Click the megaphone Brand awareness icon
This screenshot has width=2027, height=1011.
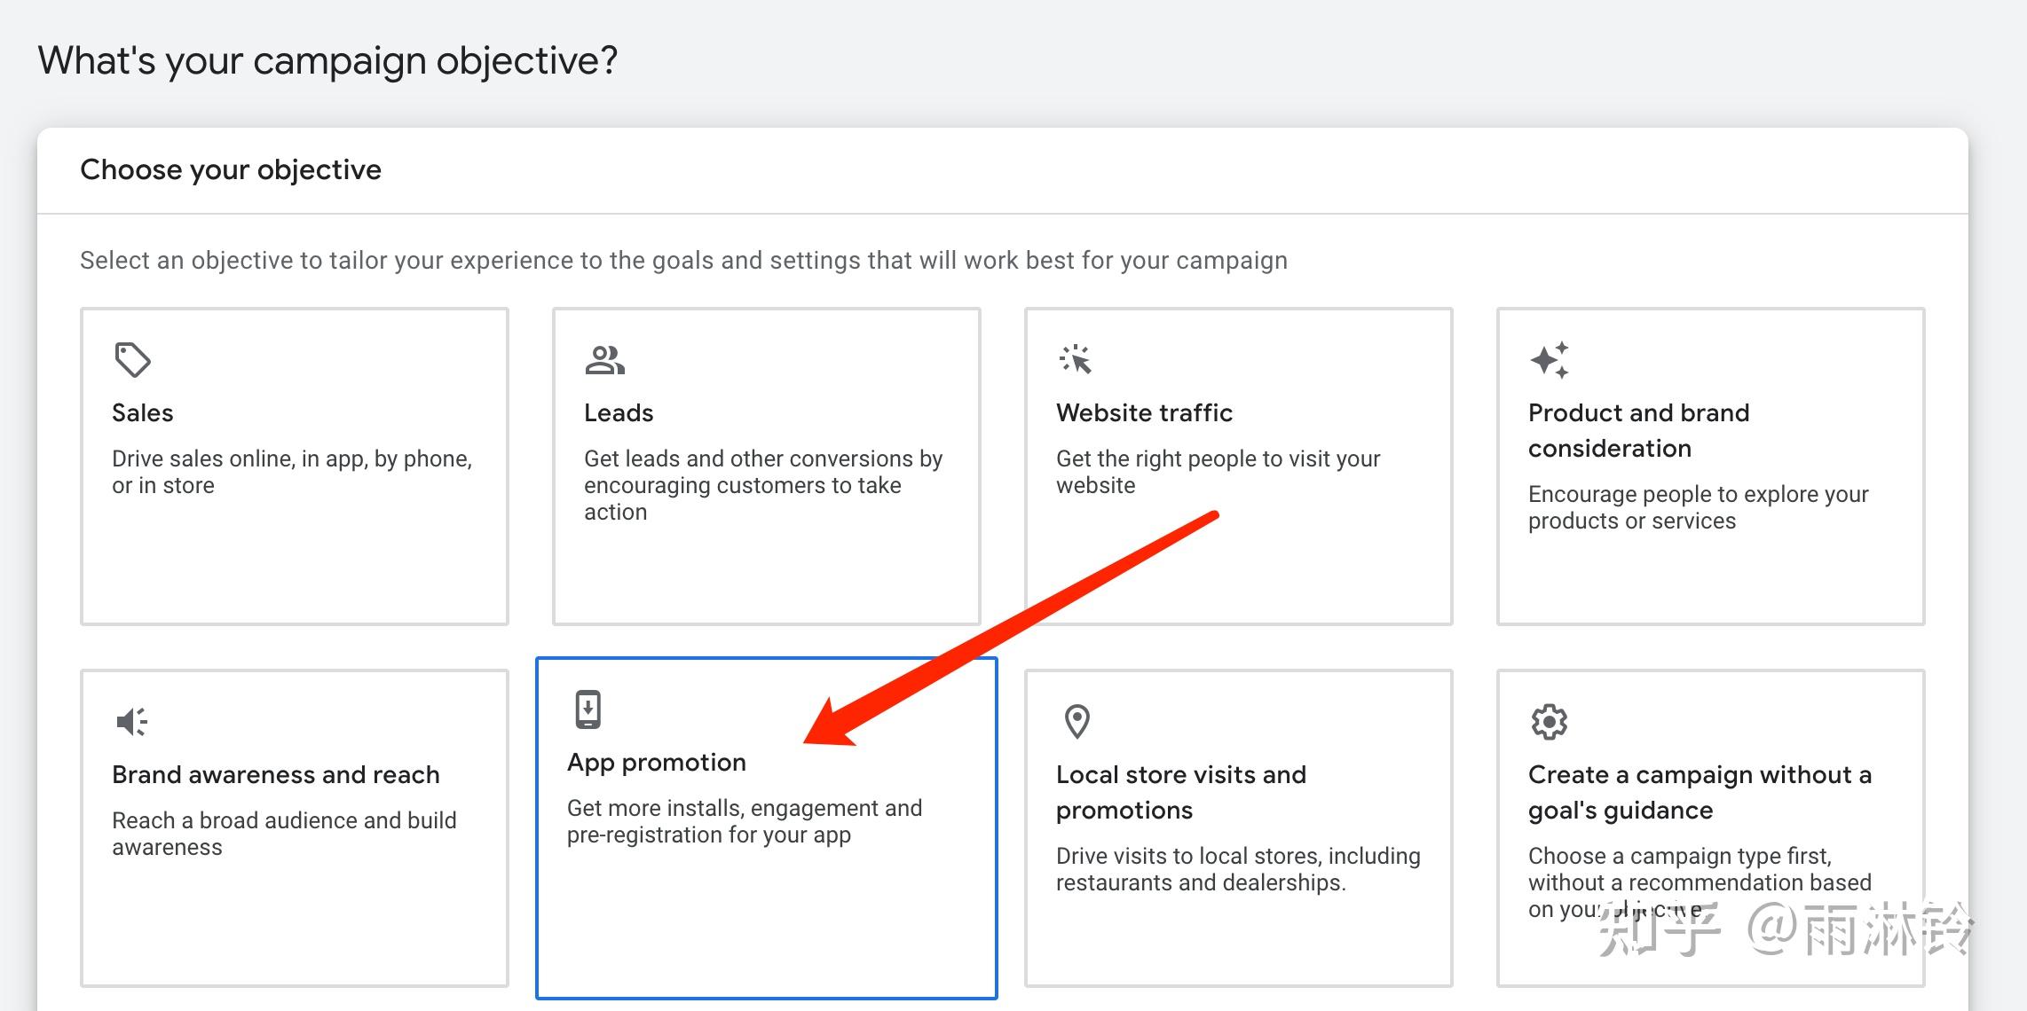click(x=131, y=721)
